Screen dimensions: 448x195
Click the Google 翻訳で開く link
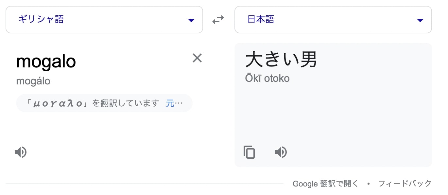(325, 184)
